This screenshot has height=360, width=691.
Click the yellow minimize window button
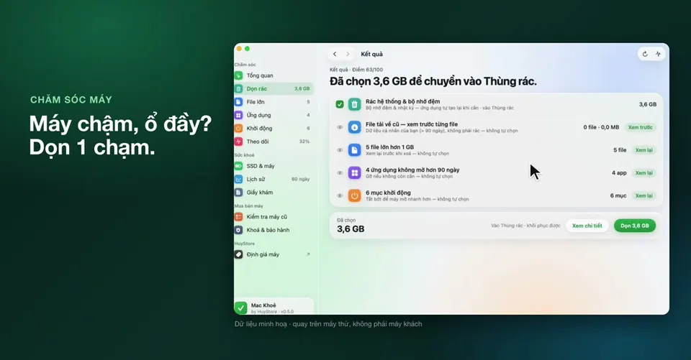click(x=239, y=48)
